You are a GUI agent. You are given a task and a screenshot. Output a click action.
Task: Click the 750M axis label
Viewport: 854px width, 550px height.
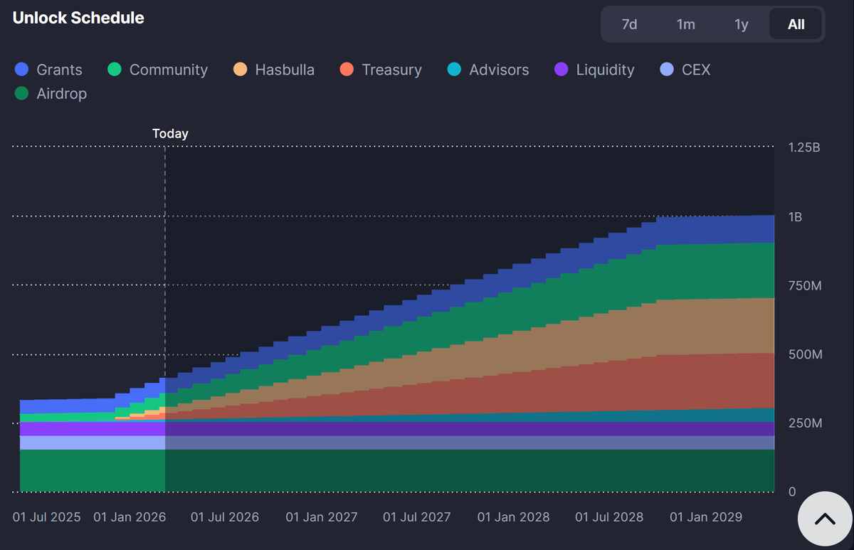pos(805,286)
